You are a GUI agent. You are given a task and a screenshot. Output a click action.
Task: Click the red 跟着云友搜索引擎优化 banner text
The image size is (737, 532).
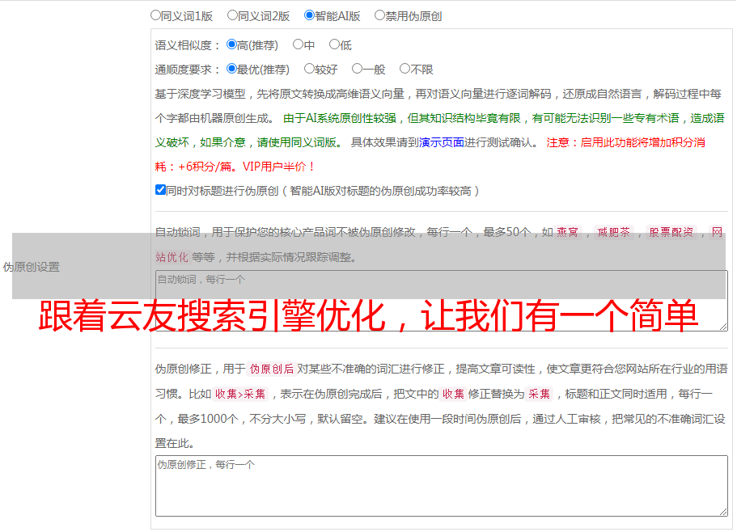368,317
